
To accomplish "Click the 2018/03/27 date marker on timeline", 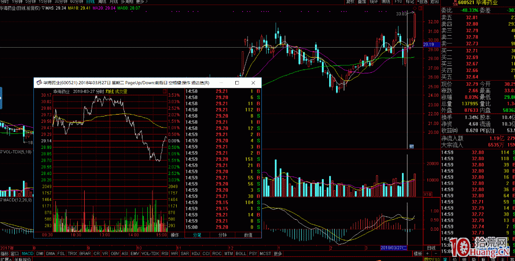I will coord(394,248).
